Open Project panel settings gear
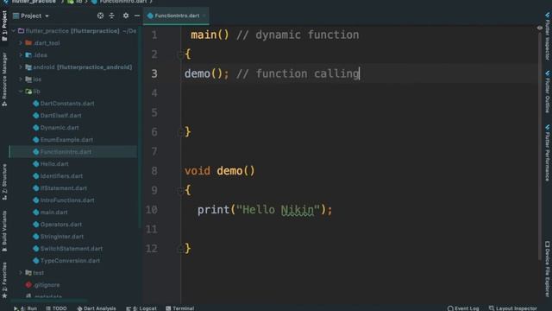 click(126, 16)
